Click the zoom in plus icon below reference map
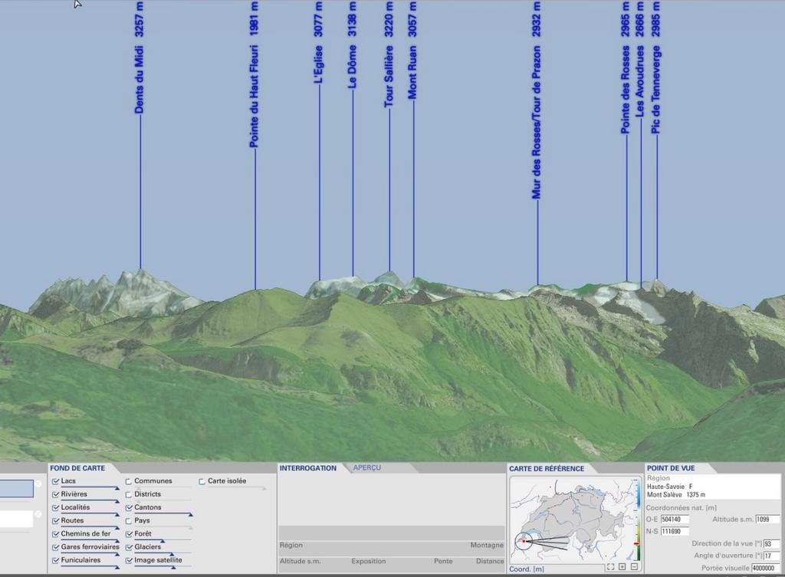This screenshot has width=785, height=577. point(622,567)
